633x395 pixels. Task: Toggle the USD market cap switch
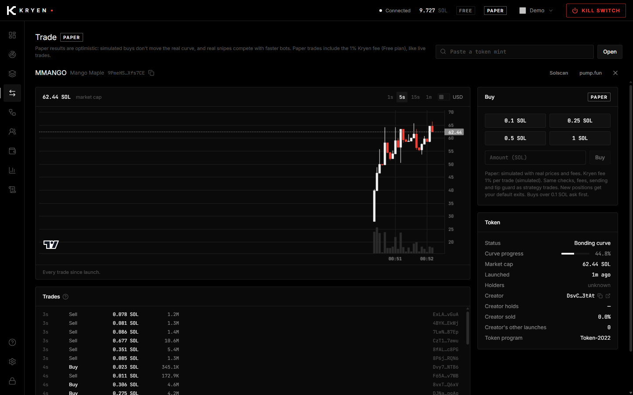click(x=444, y=97)
